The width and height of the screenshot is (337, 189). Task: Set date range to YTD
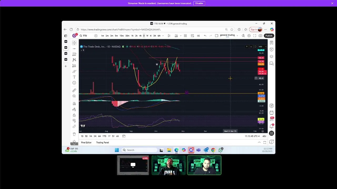coord(104,136)
